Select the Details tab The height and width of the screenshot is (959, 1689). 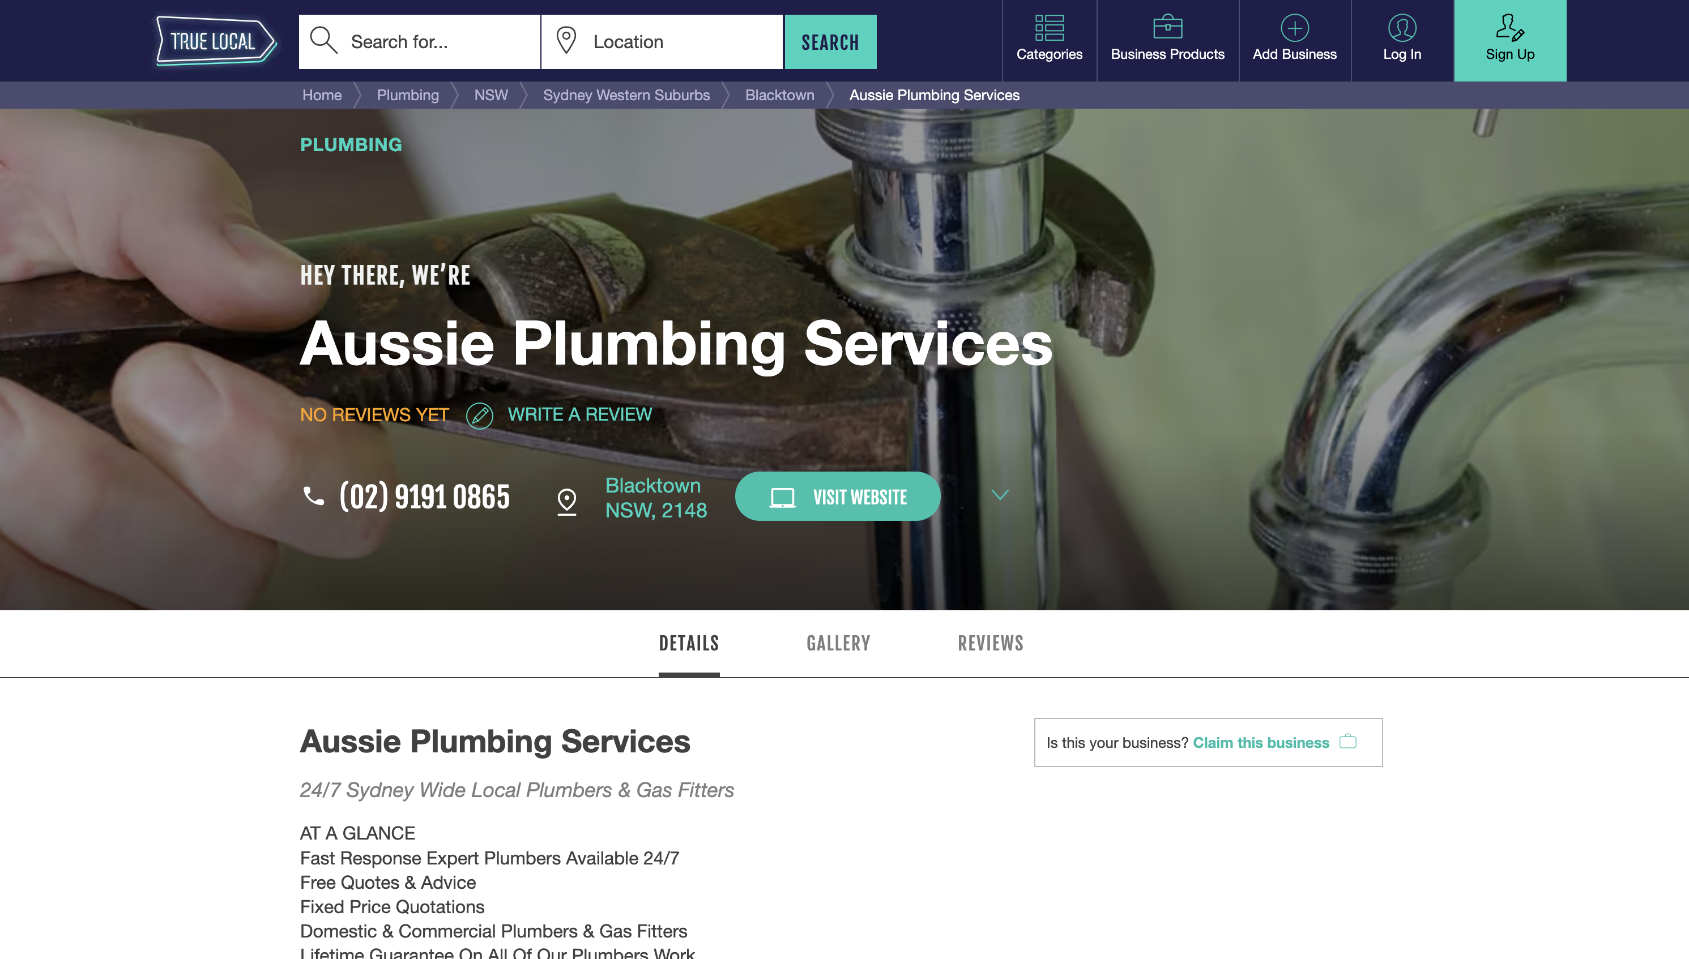click(x=689, y=644)
